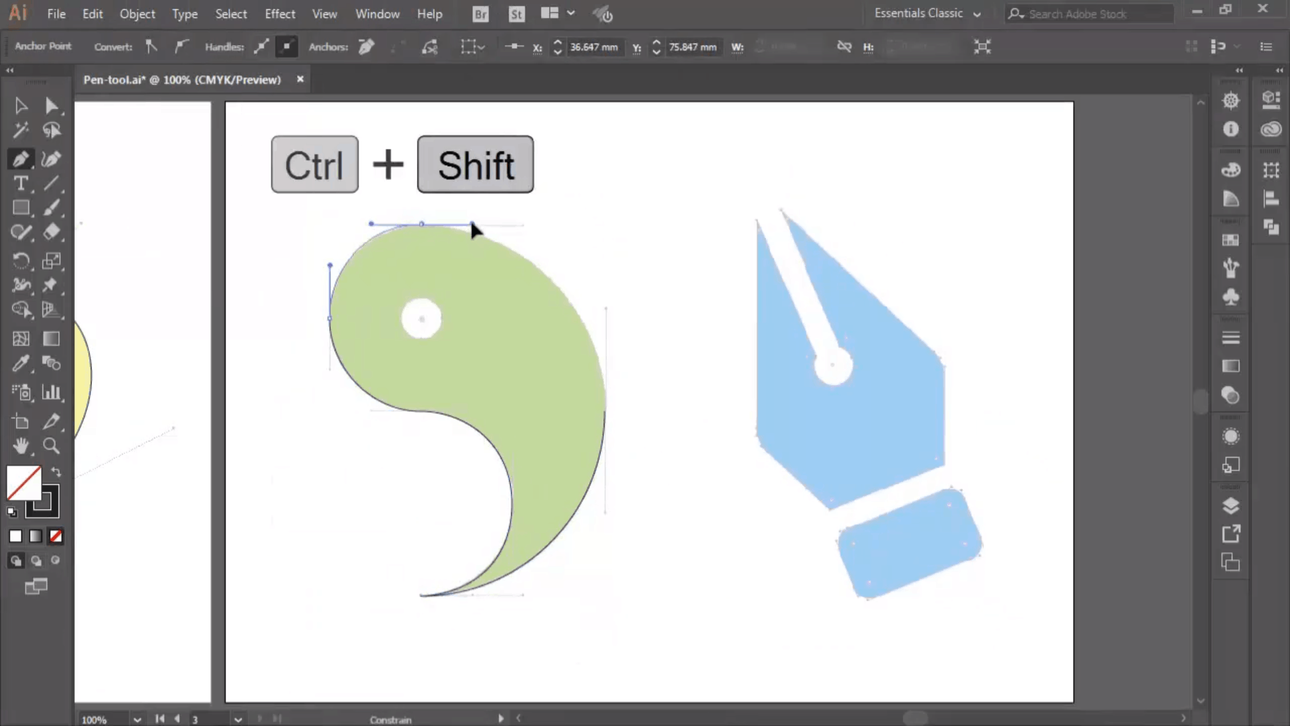Open the Object menu

pyautogui.click(x=137, y=13)
